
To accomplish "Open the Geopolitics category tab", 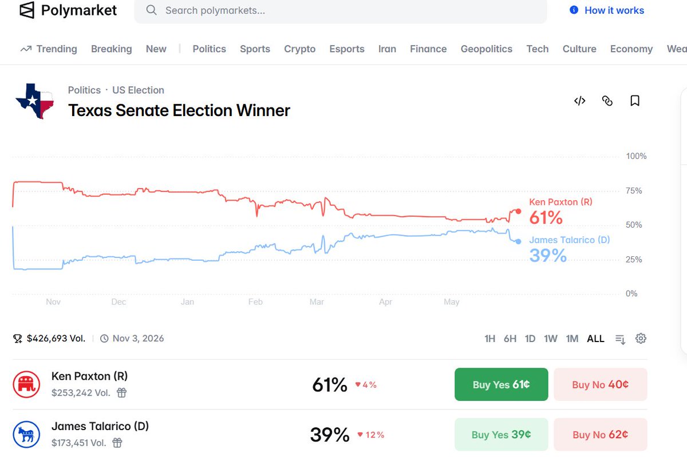I will pos(487,49).
